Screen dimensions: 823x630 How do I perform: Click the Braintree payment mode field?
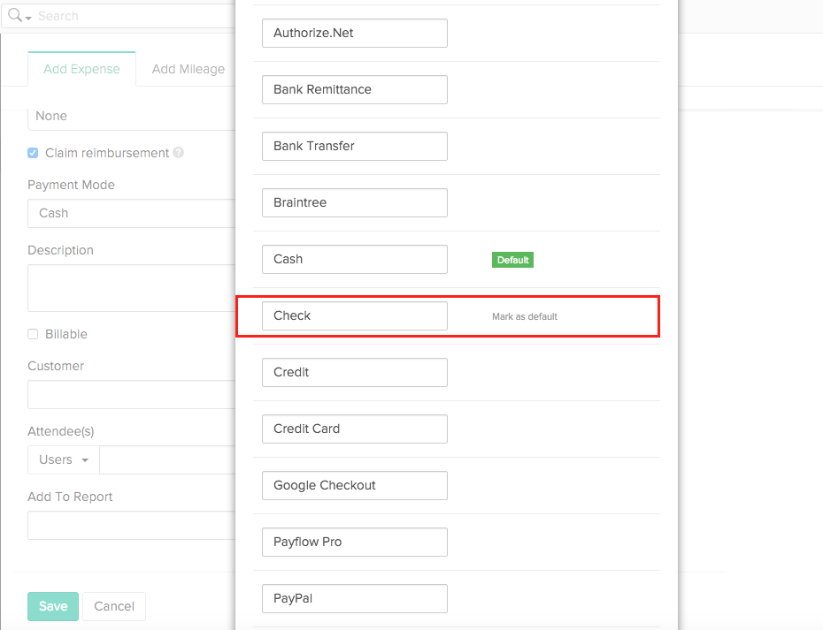(354, 202)
